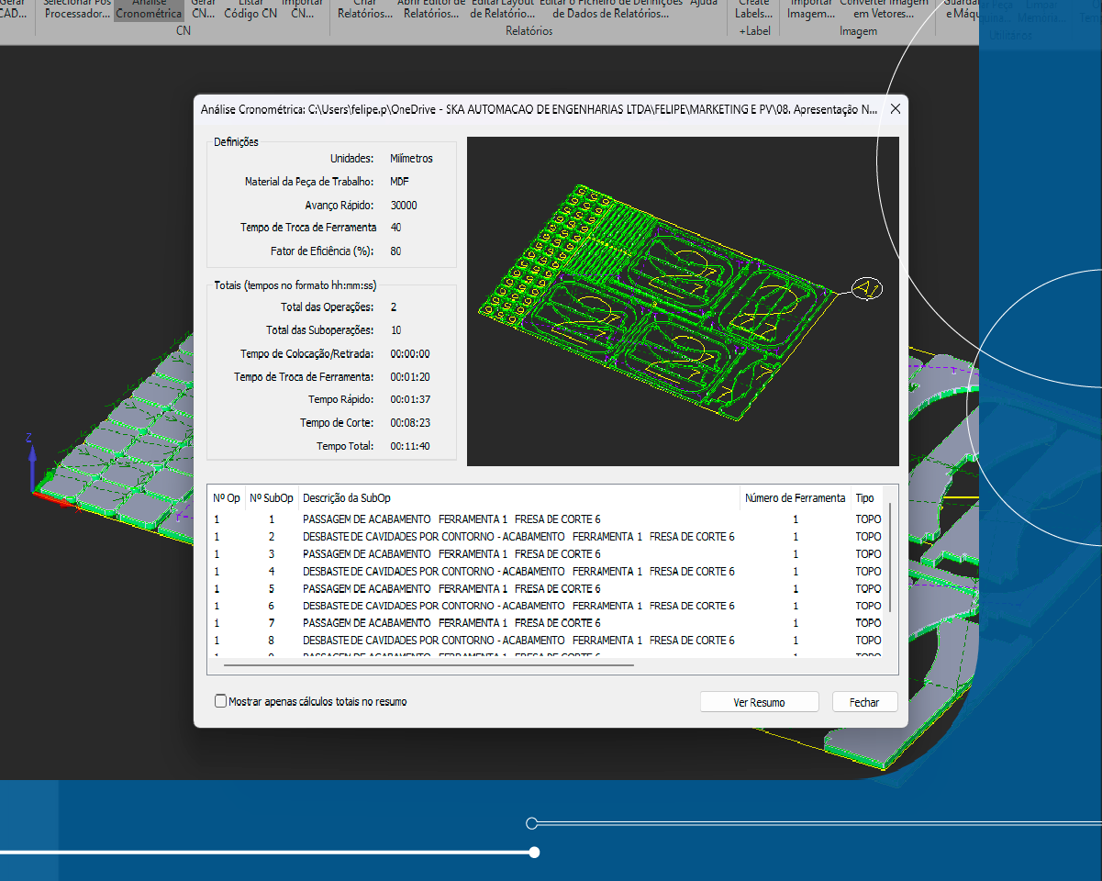
Task: Select subOp 5 PASSAGEM DE ACABAMENTO row
Action: point(451,589)
